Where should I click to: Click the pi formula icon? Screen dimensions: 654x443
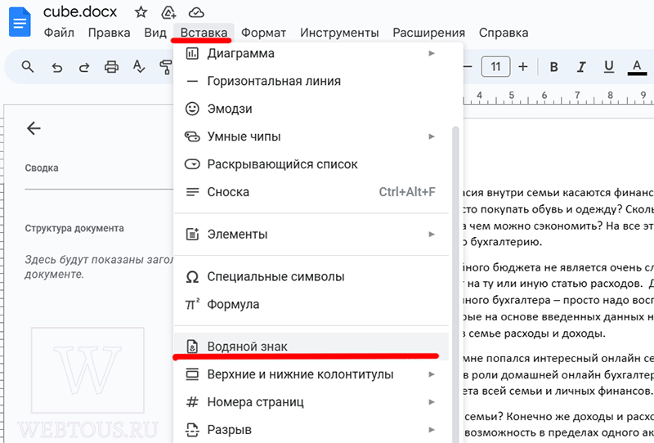click(x=192, y=305)
